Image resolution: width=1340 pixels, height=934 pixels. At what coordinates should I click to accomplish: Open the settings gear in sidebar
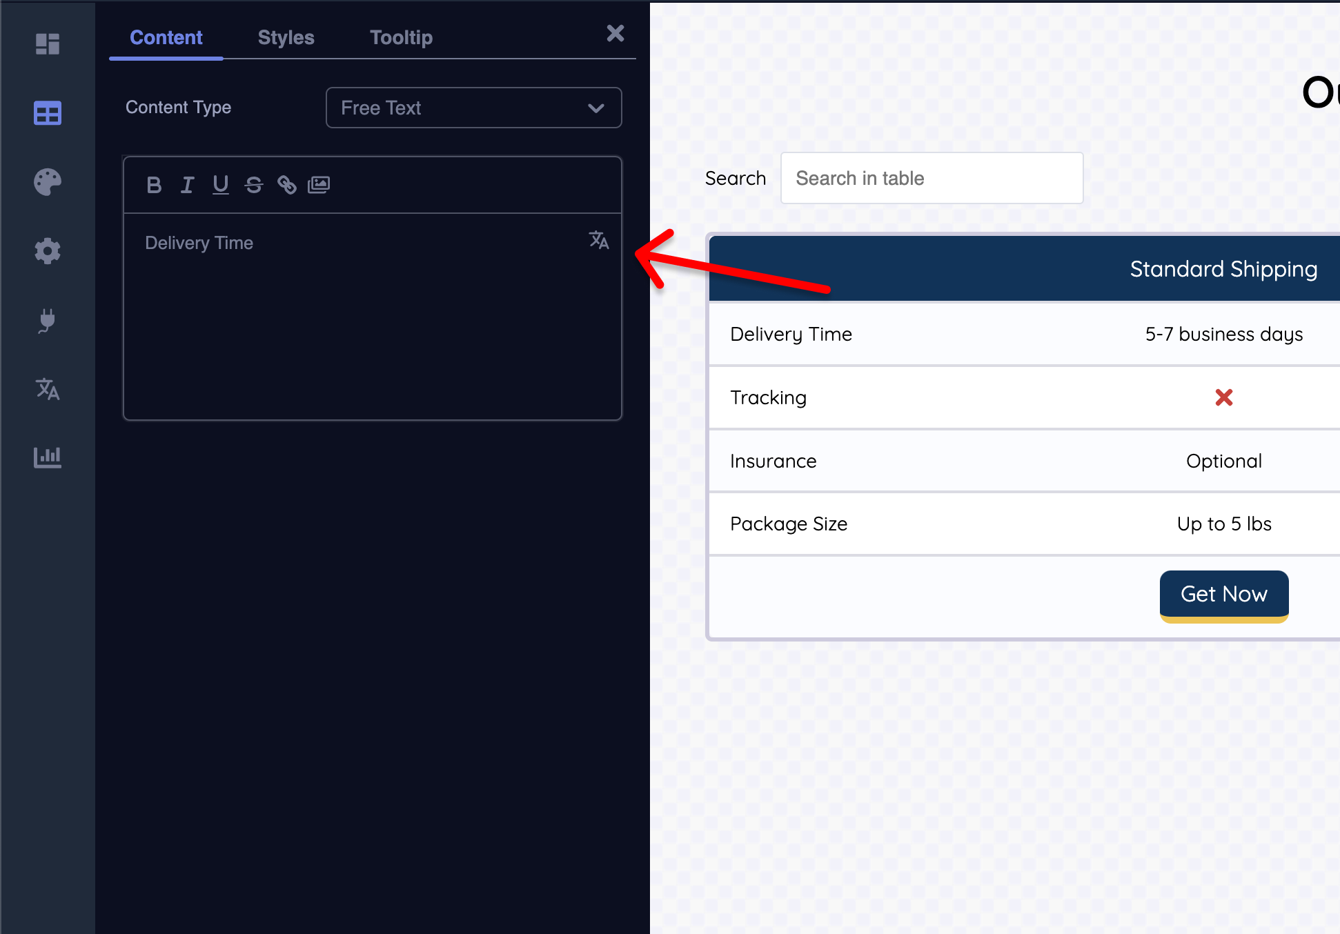point(48,251)
